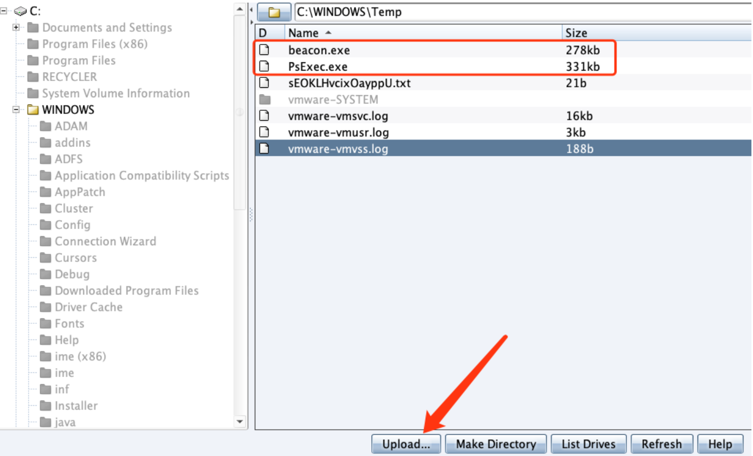Select vmware-vmusr.log file name

(x=338, y=132)
